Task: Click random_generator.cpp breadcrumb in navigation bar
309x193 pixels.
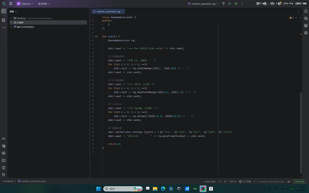Action: pos(31,181)
